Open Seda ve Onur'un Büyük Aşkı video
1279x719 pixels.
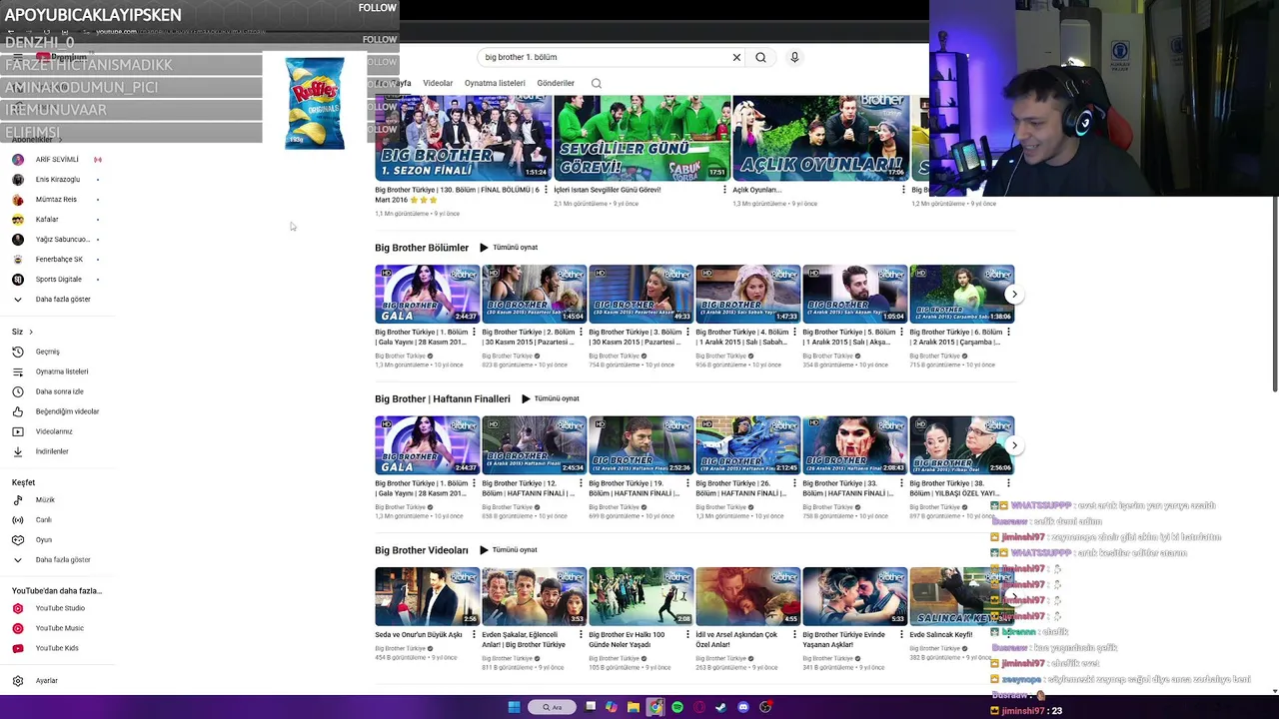pyautogui.click(x=428, y=596)
